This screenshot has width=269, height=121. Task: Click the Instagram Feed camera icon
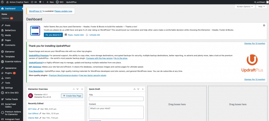pyautogui.click(x=2, y=119)
